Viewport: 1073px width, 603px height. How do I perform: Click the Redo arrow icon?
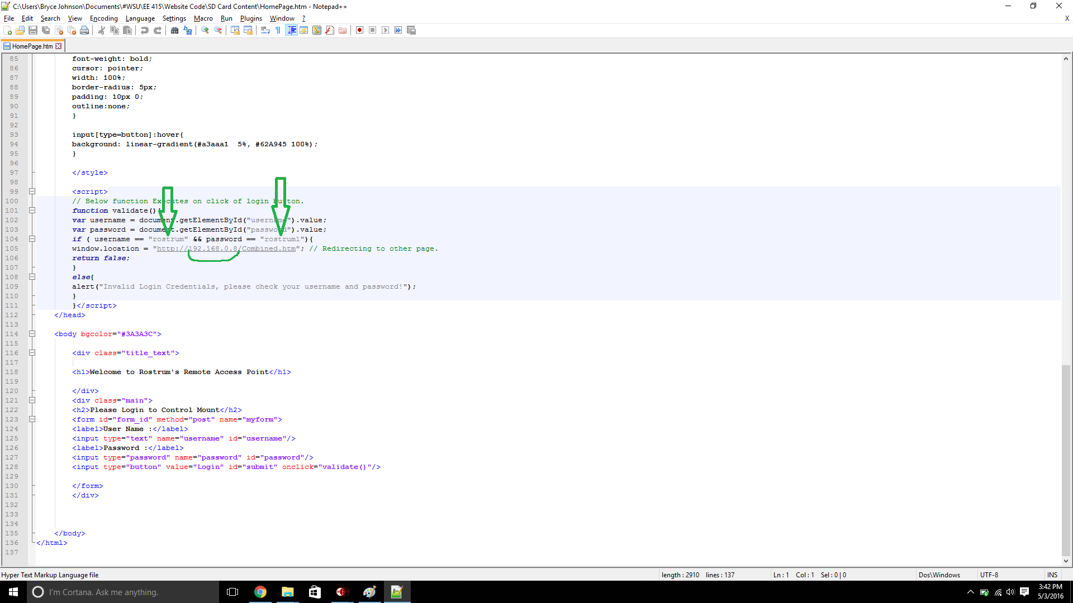coord(158,30)
